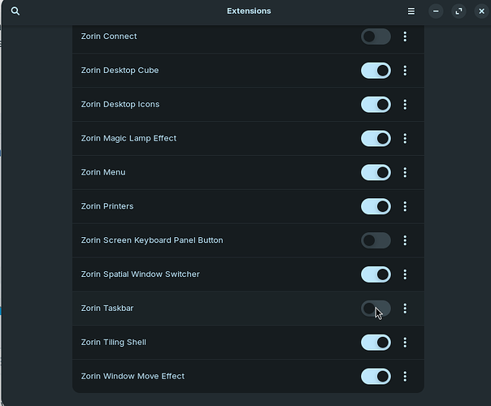Image resolution: width=491 pixels, height=406 pixels.
Task: Expand options for Zorin Printers
Action: pos(405,206)
